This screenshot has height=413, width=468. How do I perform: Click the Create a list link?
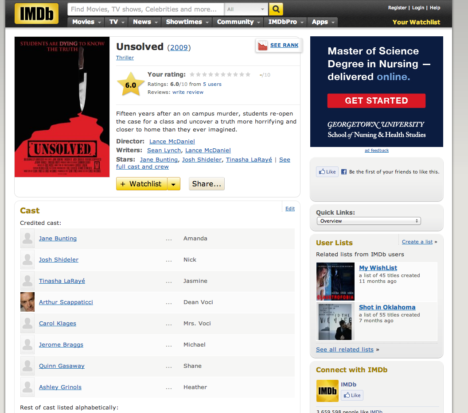pos(417,242)
